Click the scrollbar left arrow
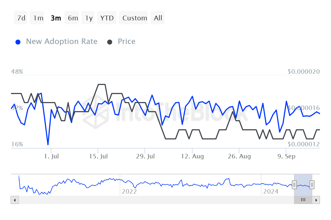This screenshot has height=220, width=331. pyautogui.click(x=15, y=200)
